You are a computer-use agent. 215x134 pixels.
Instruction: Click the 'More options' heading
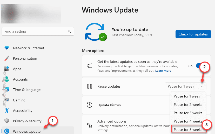click(x=93, y=51)
